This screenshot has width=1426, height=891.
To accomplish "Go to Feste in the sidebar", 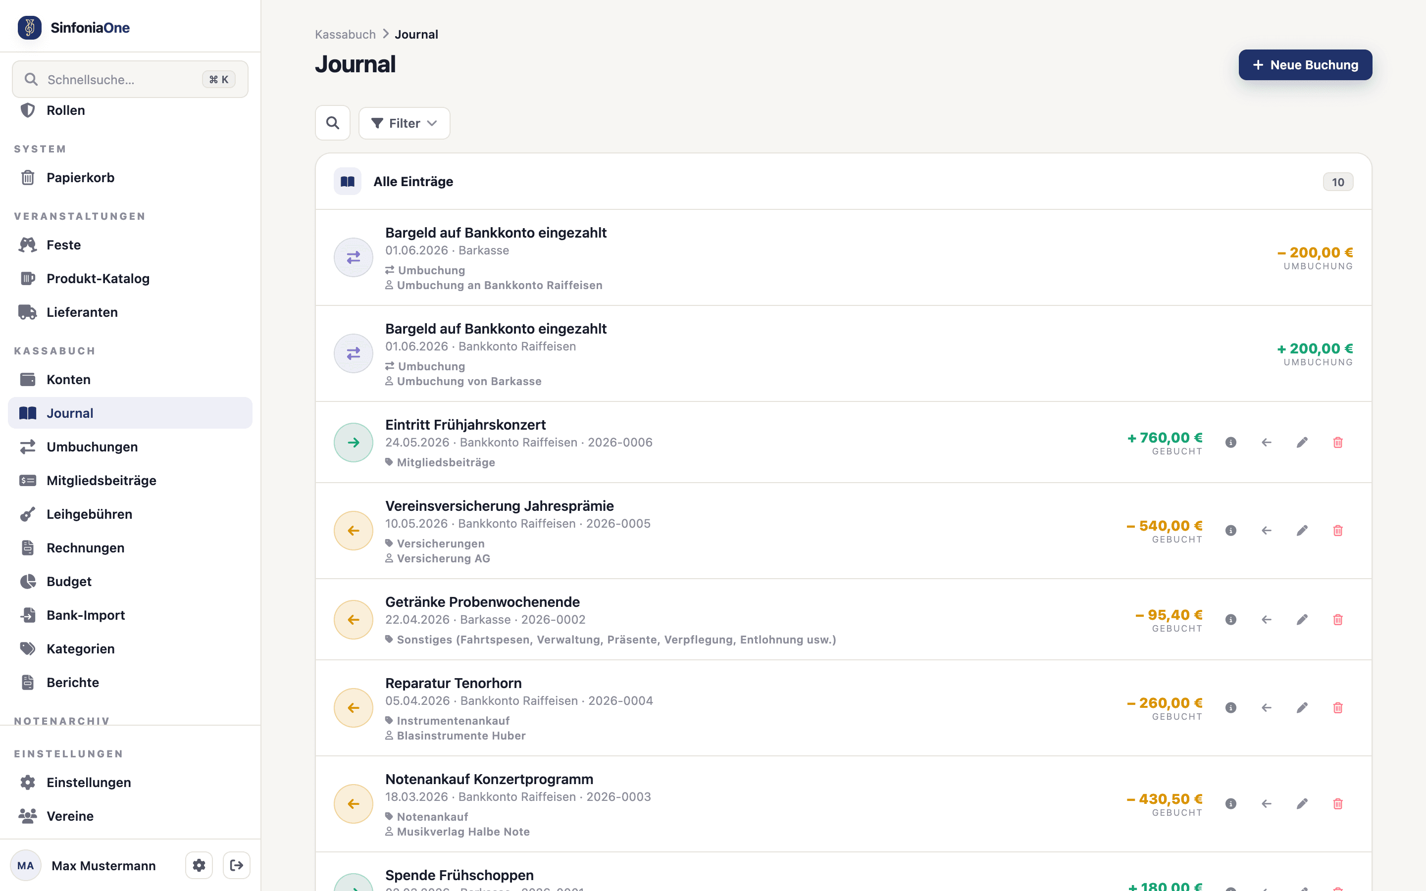I will pos(130,245).
